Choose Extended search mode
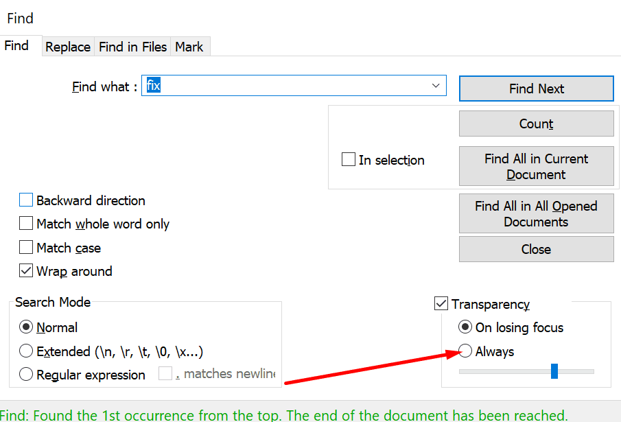Viewport: 621px width, 422px height. point(25,351)
